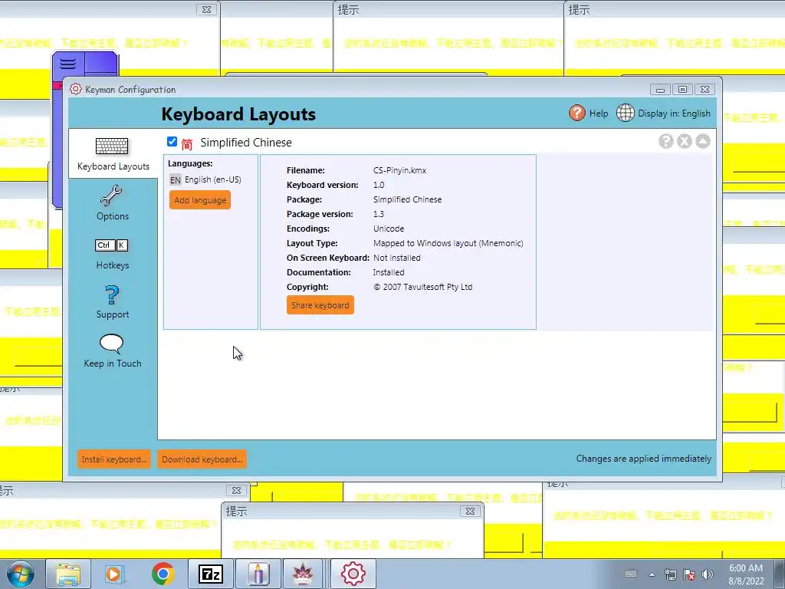Click the purple candle app taskbar icon

[258, 574]
